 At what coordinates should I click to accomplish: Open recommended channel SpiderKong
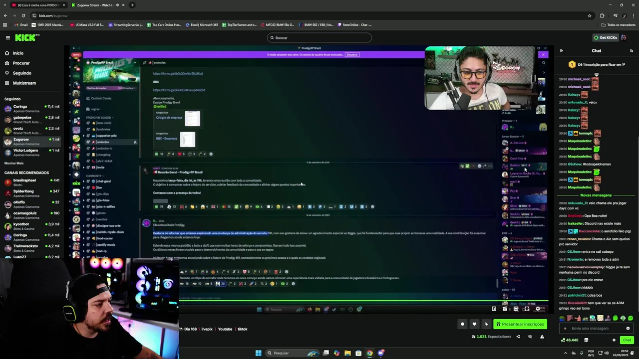[32, 193]
